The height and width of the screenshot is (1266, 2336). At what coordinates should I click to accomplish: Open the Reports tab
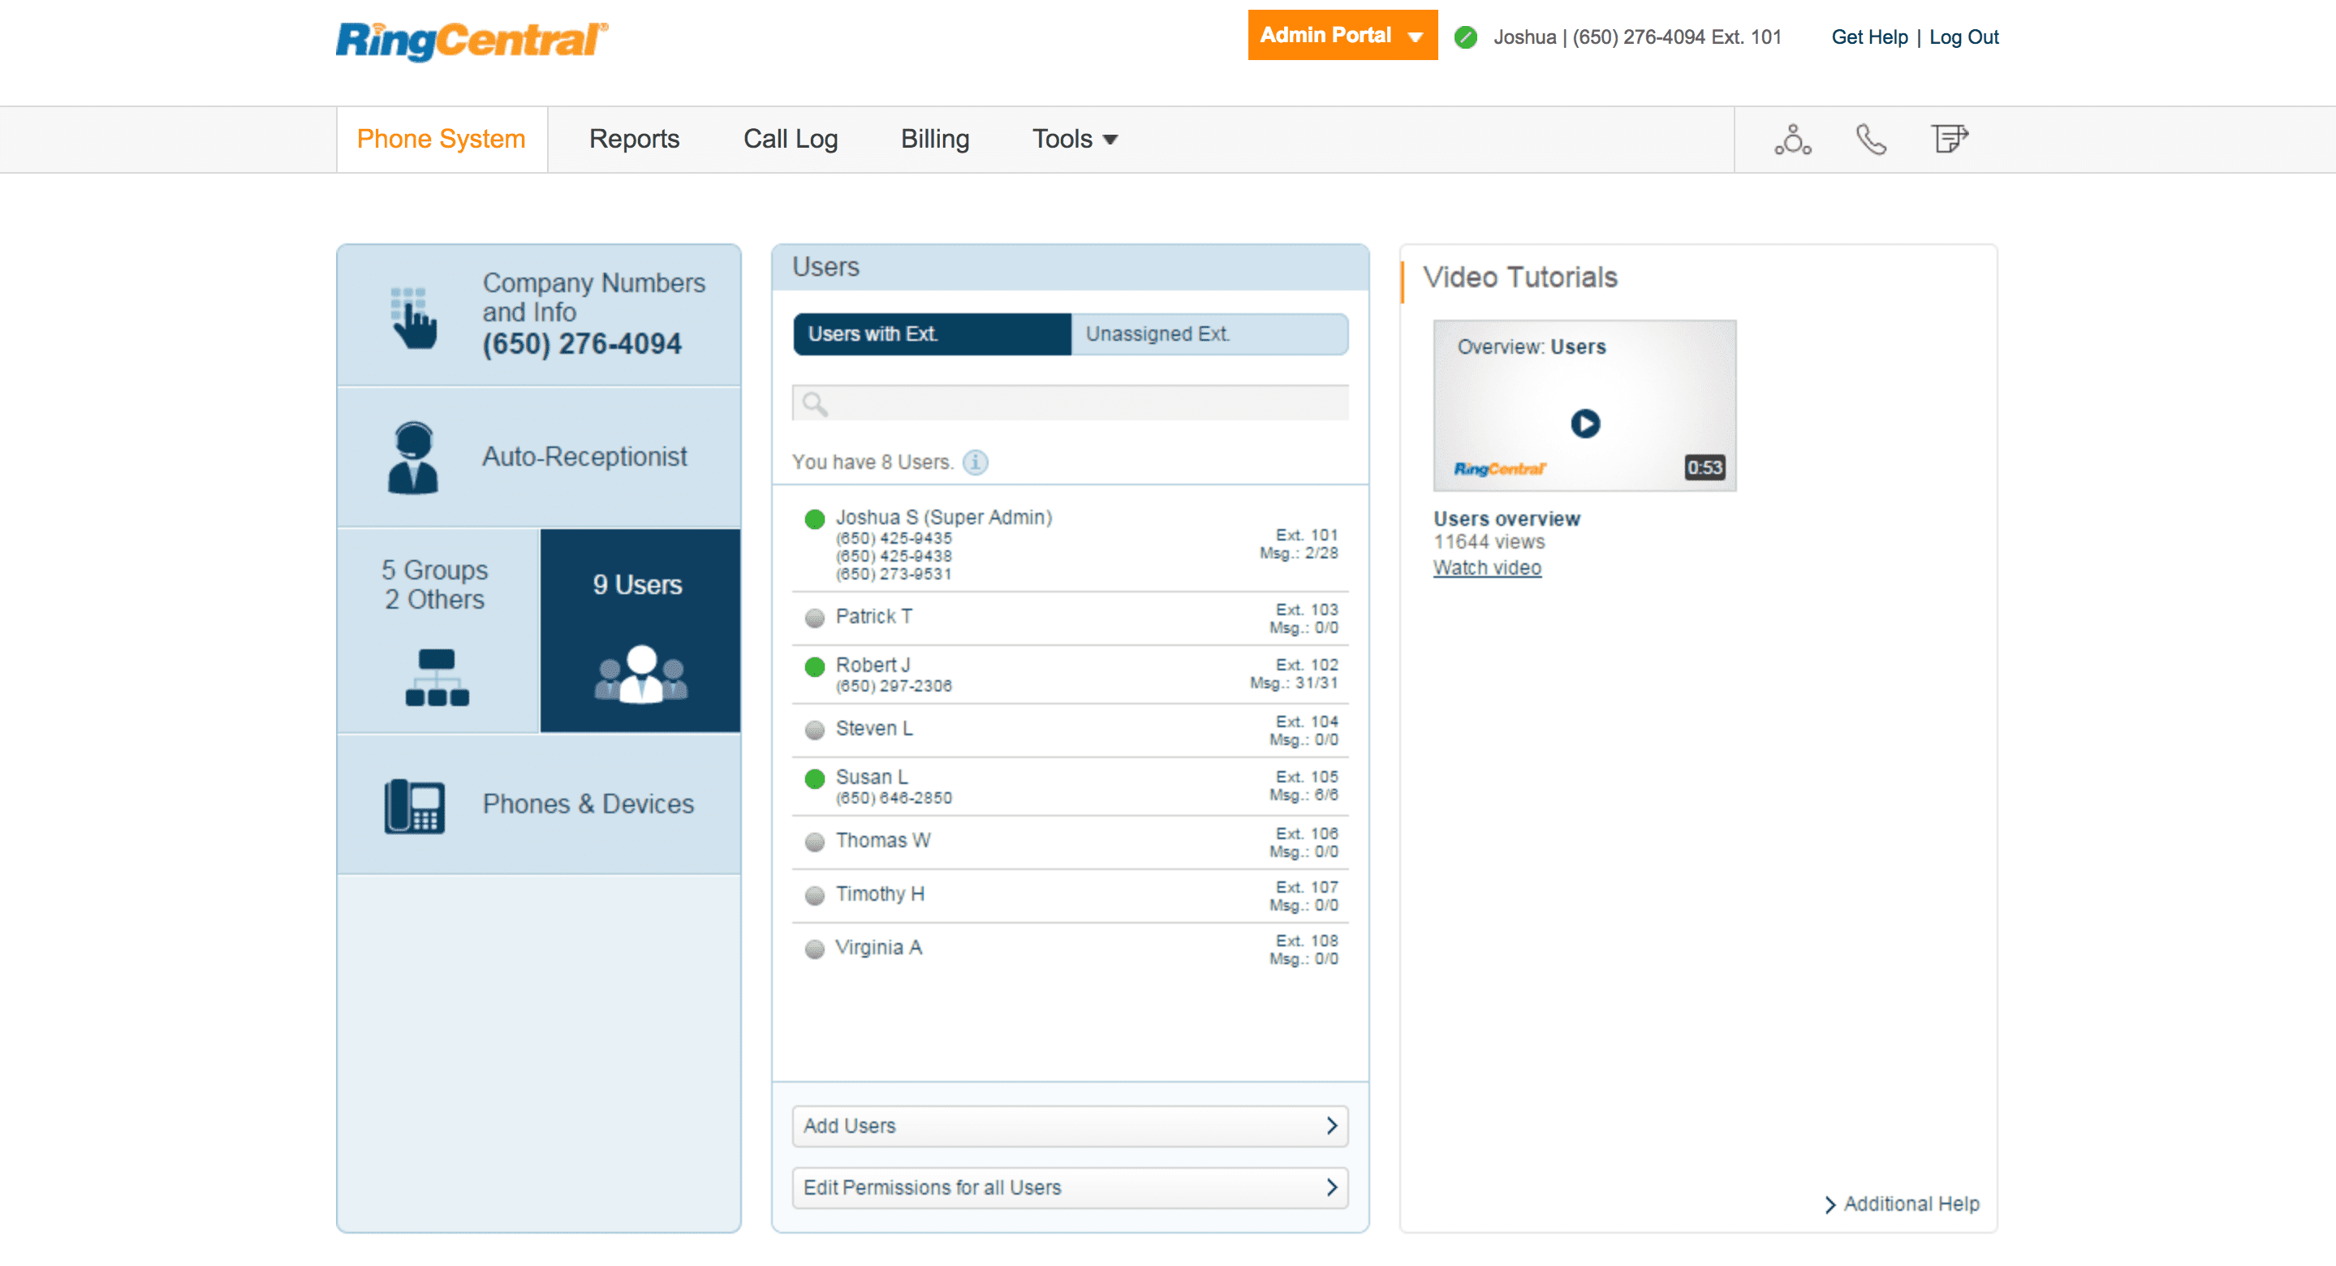[634, 139]
